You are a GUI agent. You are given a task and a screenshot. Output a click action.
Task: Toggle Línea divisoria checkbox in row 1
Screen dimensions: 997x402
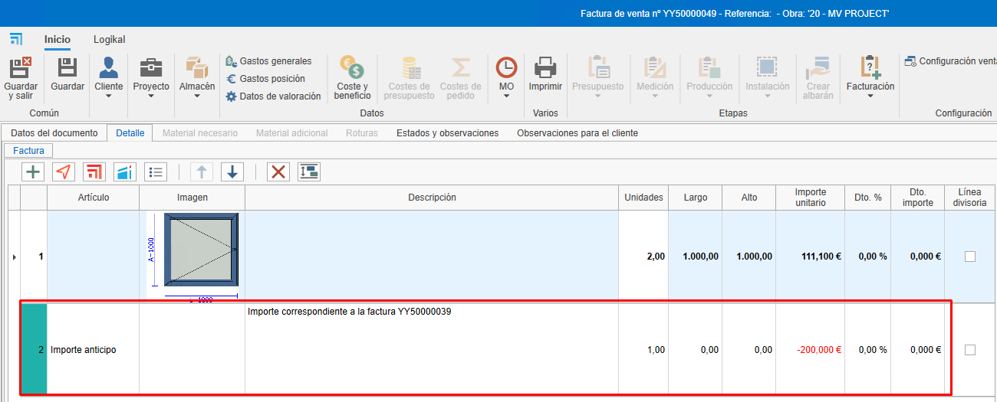[970, 257]
